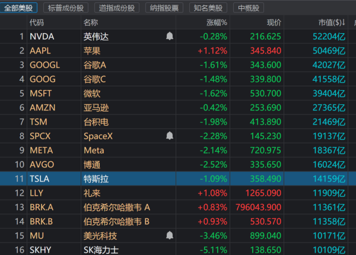Click the stock name 苹果
Viewport: 356px width, 255px height.
(x=92, y=51)
